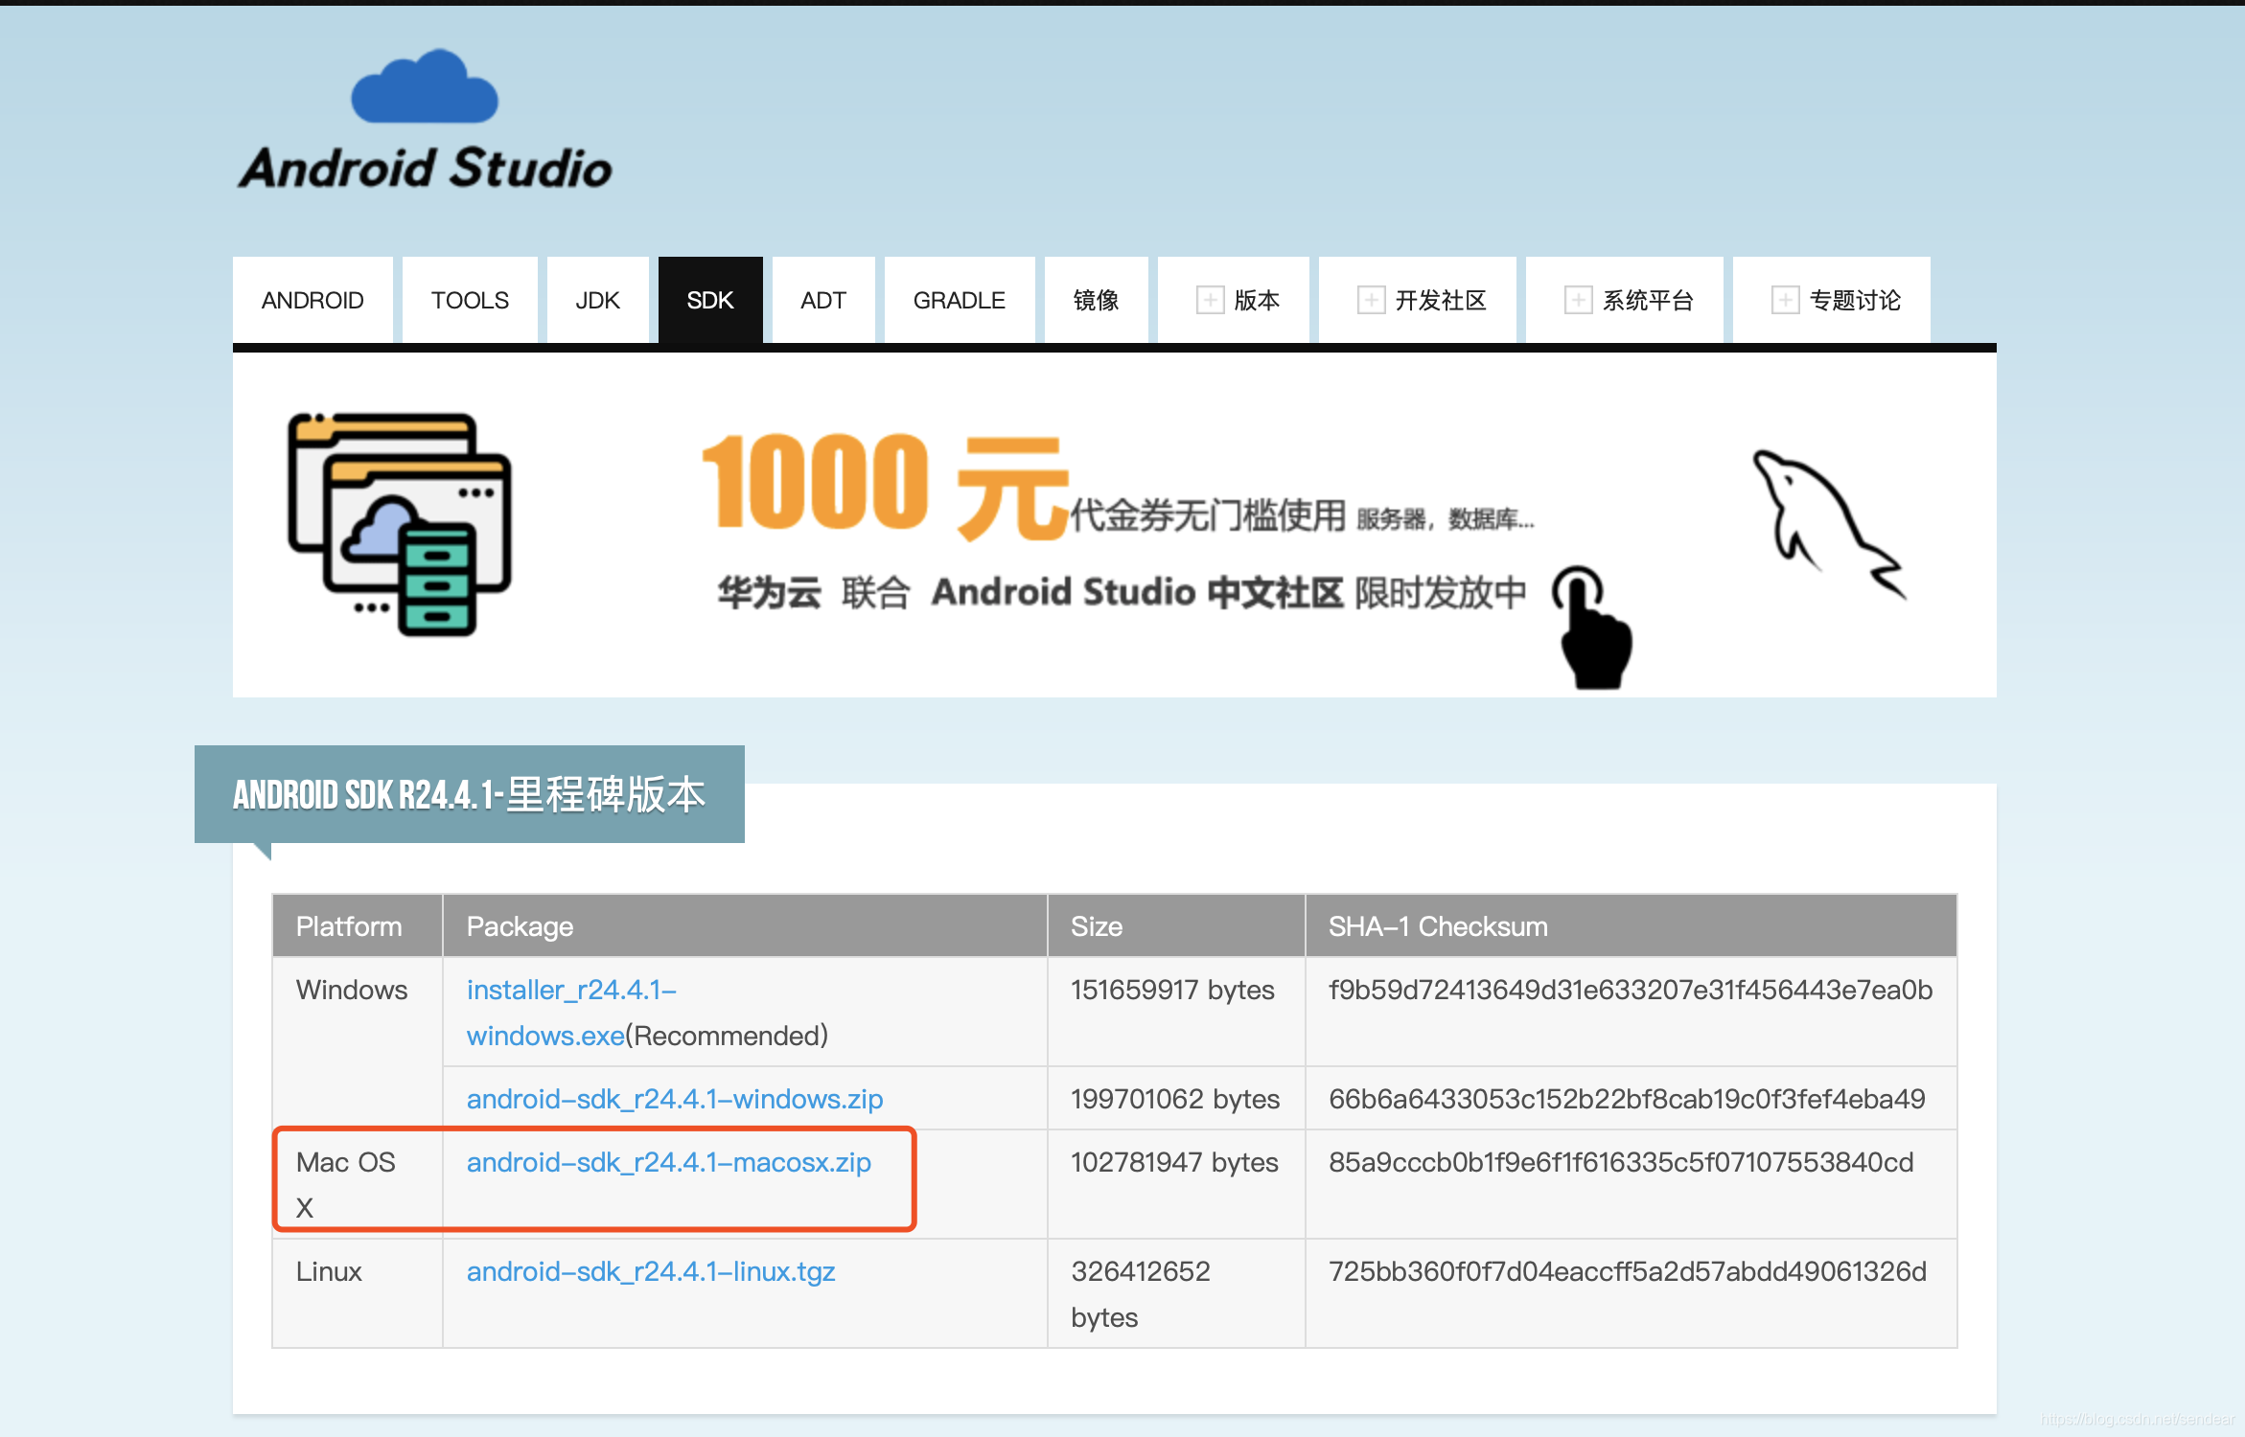Download installer_r24.4.1-windows.exe
Viewport: 2245px width, 1437px height.
571,1013
